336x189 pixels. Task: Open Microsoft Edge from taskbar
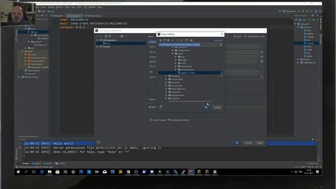[x=42, y=172]
